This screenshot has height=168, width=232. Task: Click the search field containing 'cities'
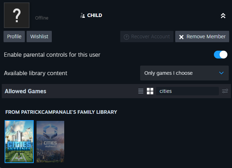click(187, 91)
